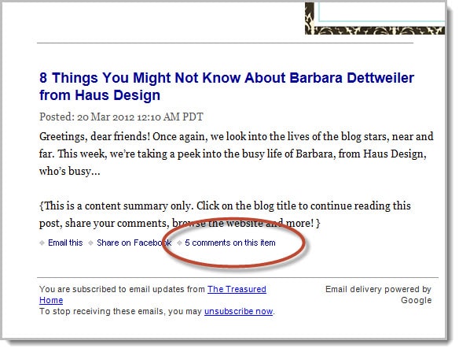Click the 'Email this' link
Image resolution: width=459 pixels, height=352 pixels.
[65, 243]
